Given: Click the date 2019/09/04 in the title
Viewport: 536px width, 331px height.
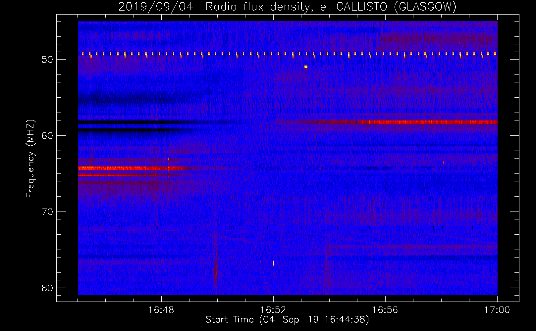Looking at the screenshot, I should (x=156, y=7).
